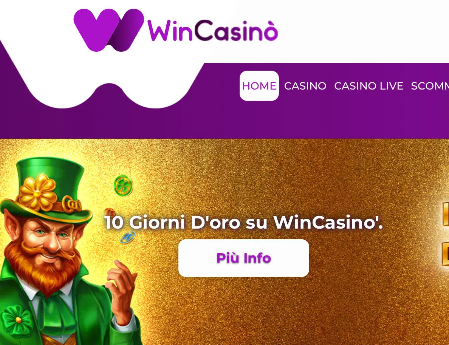Click the gold buckle on hat band
449x345 pixels.
pyautogui.click(x=71, y=204)
